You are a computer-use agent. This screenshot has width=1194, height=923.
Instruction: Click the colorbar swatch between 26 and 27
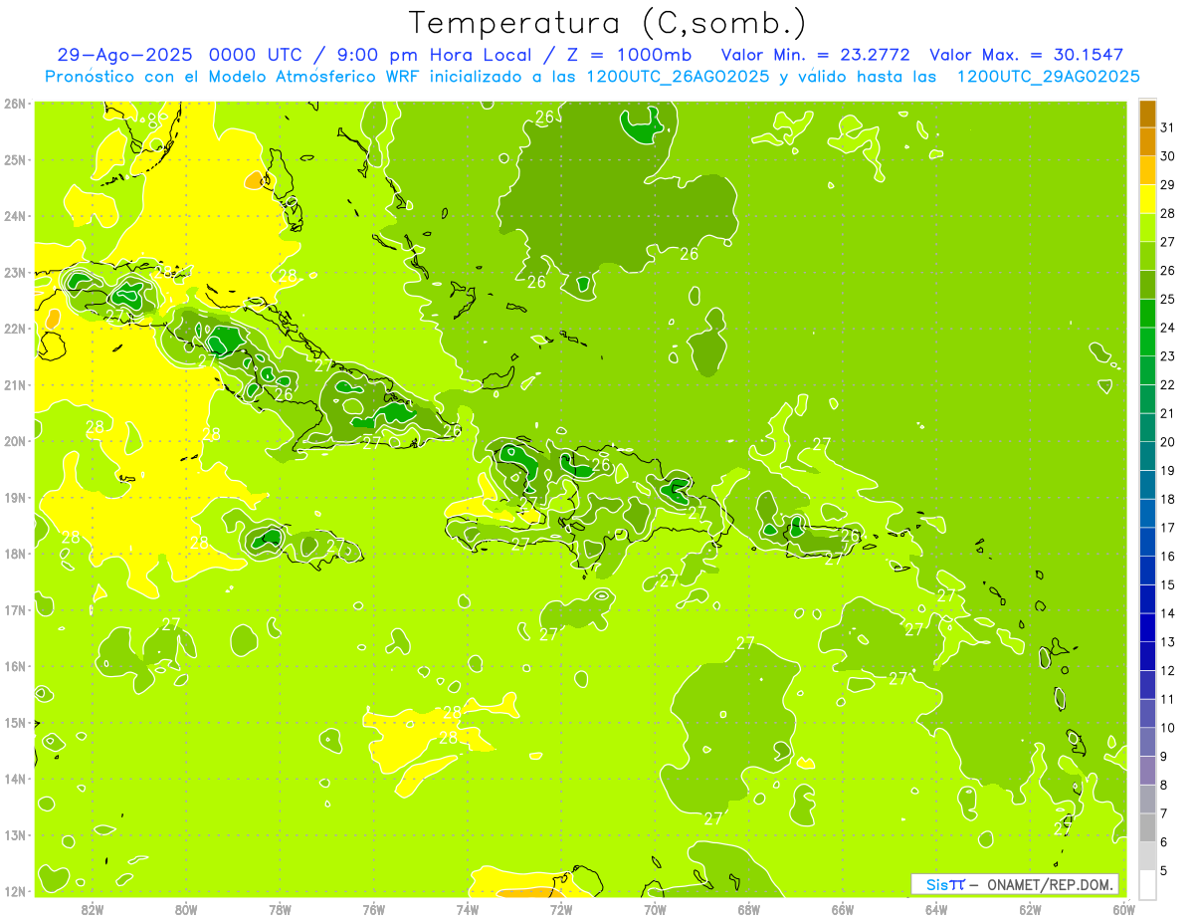point(1147,256)
